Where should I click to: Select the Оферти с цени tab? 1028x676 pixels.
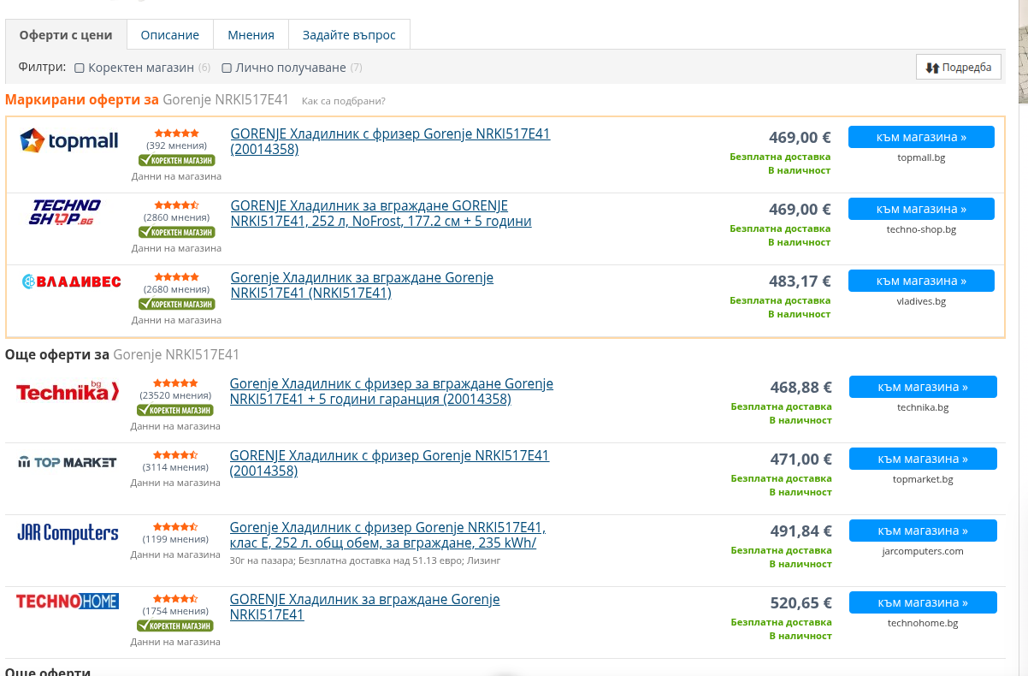pyautogui.click(x=66, y=35)
